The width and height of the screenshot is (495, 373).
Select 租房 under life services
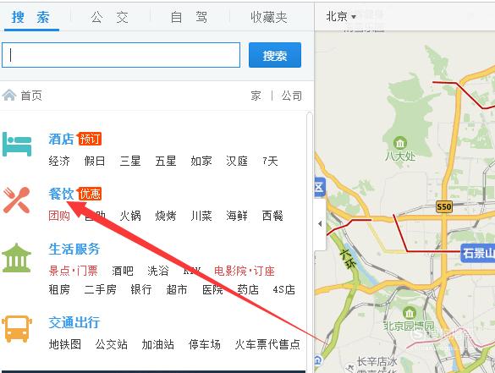[59, 289]
